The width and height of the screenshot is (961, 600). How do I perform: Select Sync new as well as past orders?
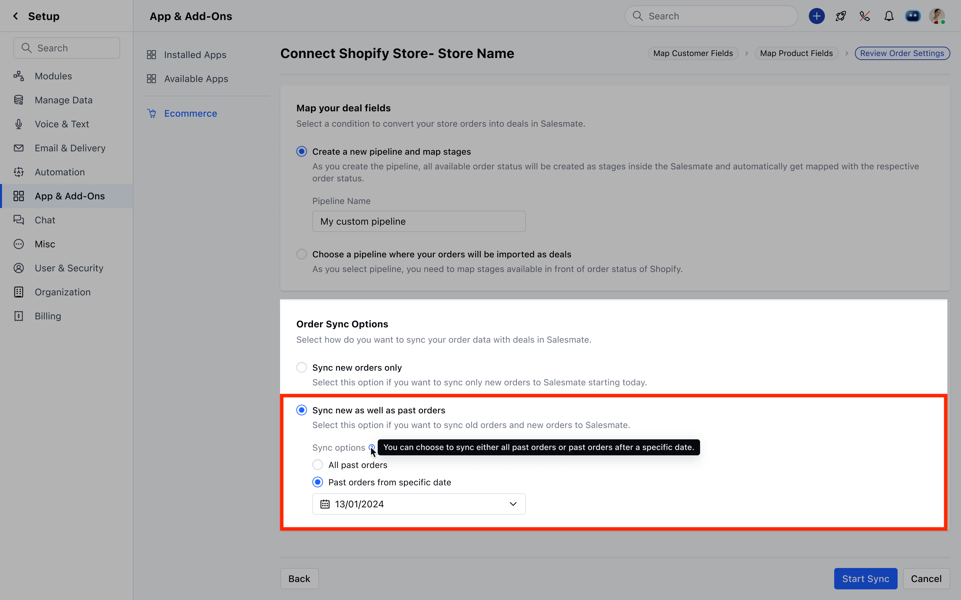[x=301, y=410]
